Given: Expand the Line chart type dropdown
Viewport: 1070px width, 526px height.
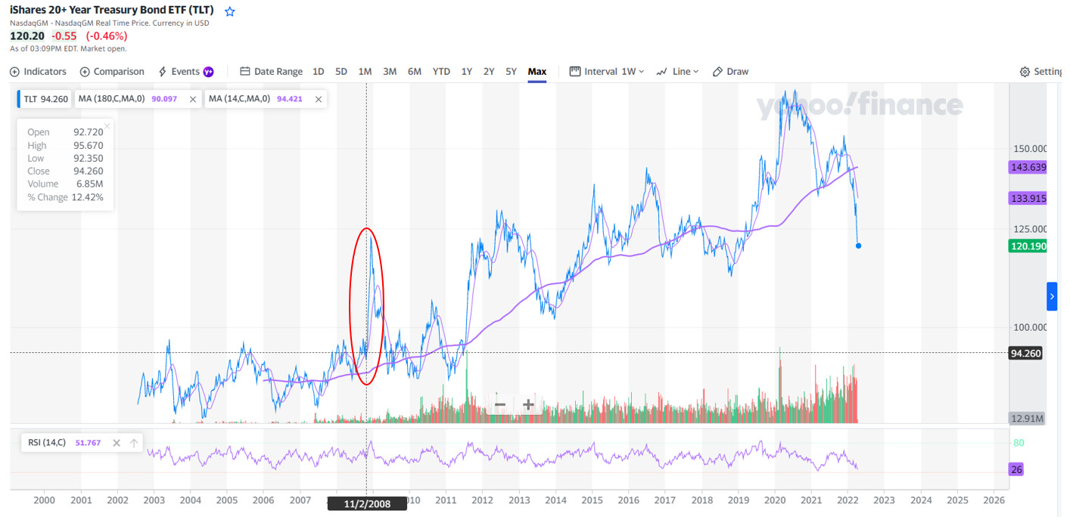Looking at the screenshot, I should point(677,72).
